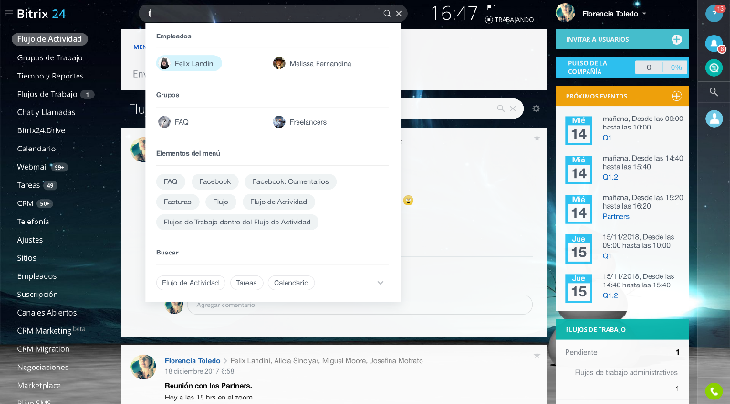Click Flujos de Trabajo dentro del Flujo chip
Screen dimensions: 730x404
click(237, 222)
